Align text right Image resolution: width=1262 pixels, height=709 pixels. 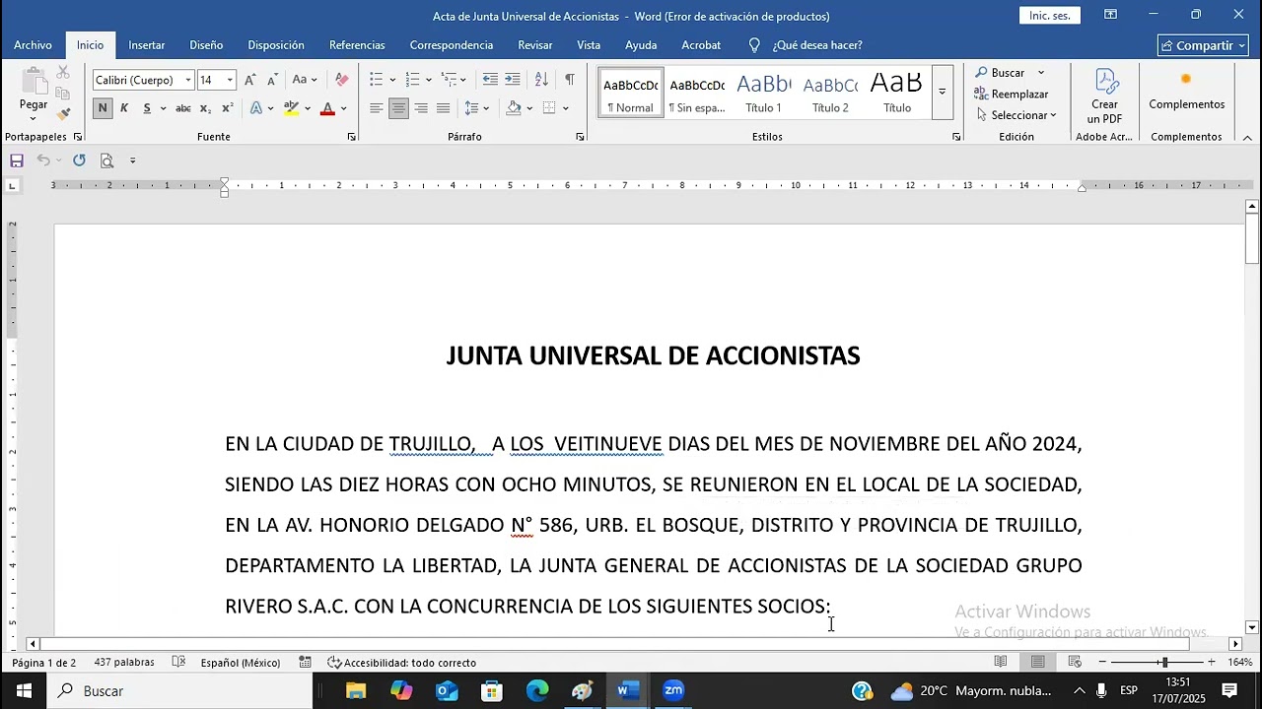pyautogui.click(x=421, y=108)
